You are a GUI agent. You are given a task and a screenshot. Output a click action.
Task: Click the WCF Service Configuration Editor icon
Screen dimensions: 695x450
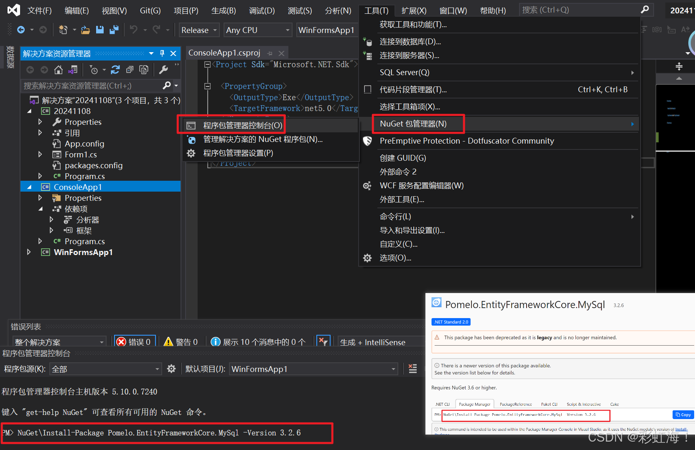pos(367,186)
